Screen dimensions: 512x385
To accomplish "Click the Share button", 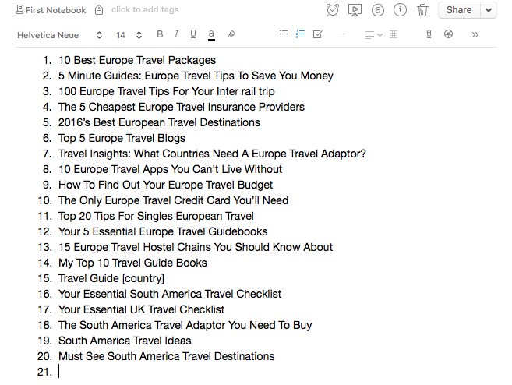I will [459, 10].
